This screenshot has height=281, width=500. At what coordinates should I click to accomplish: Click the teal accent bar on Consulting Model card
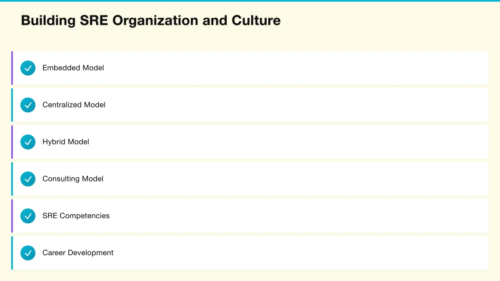click(x=12, y=179)
